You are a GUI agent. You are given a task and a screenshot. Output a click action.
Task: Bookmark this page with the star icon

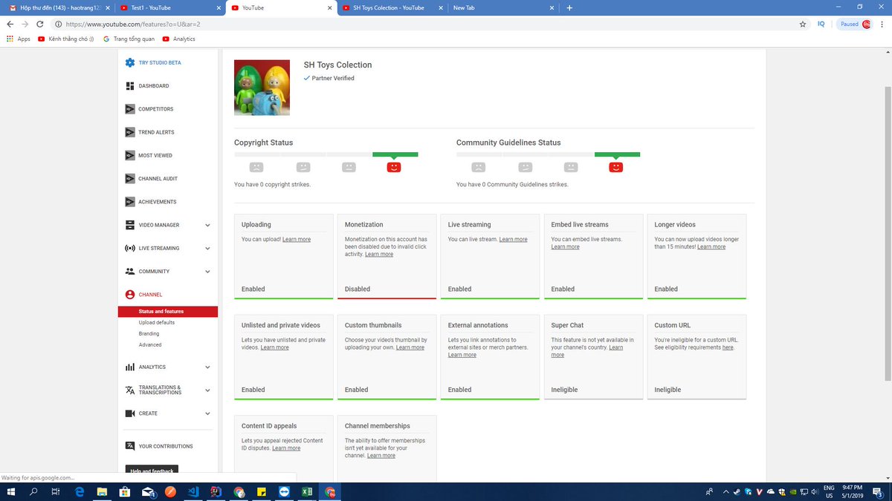tap(803, 24)
